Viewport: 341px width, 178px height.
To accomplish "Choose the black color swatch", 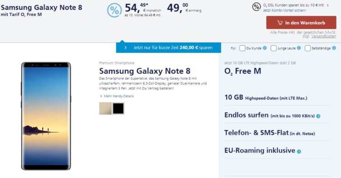I will (x=118, y=108).
